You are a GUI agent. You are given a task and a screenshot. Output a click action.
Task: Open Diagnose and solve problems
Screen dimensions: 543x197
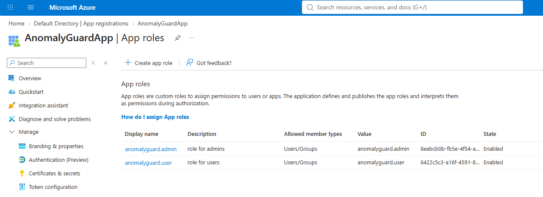55,119
